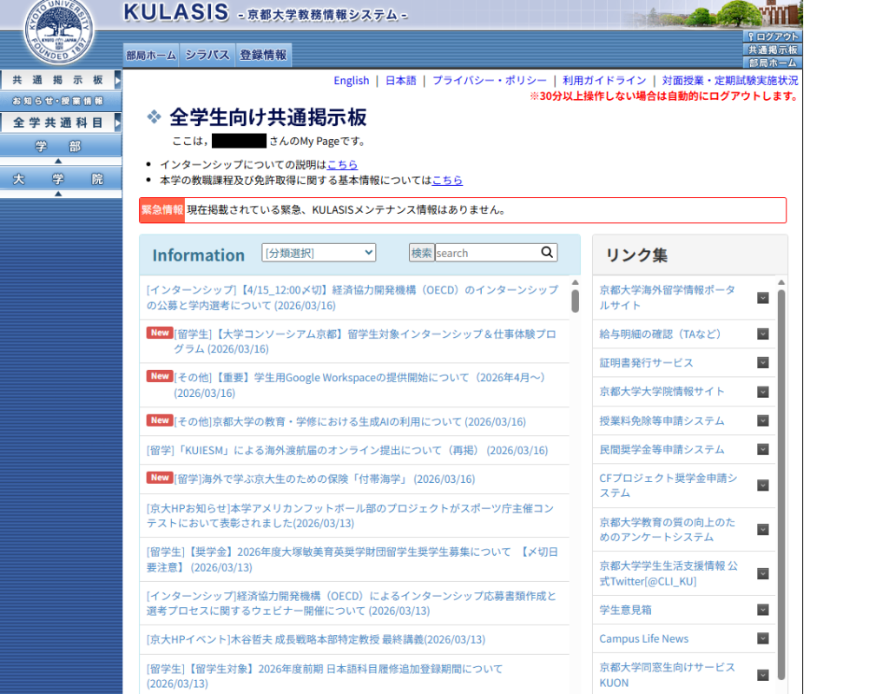Open the シラバス tab

point(207,55)
